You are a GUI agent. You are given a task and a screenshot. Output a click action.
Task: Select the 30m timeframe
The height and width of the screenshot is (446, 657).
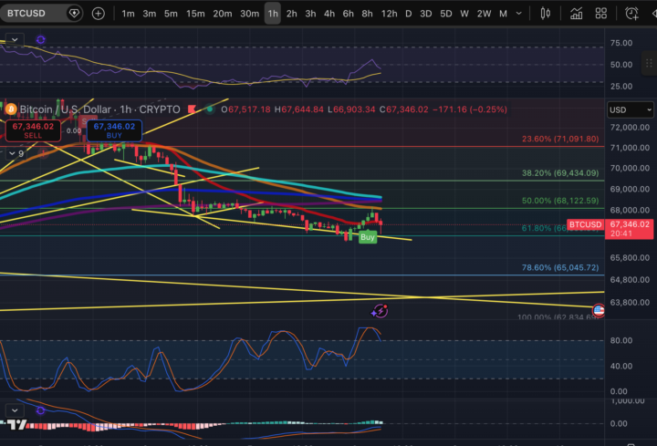click(249, 14)
